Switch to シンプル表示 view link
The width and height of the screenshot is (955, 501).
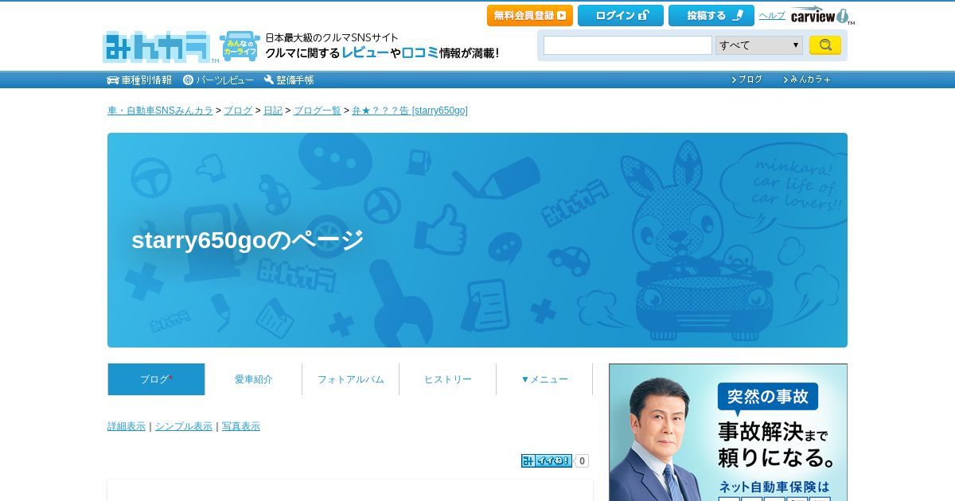tap(184, 426)
